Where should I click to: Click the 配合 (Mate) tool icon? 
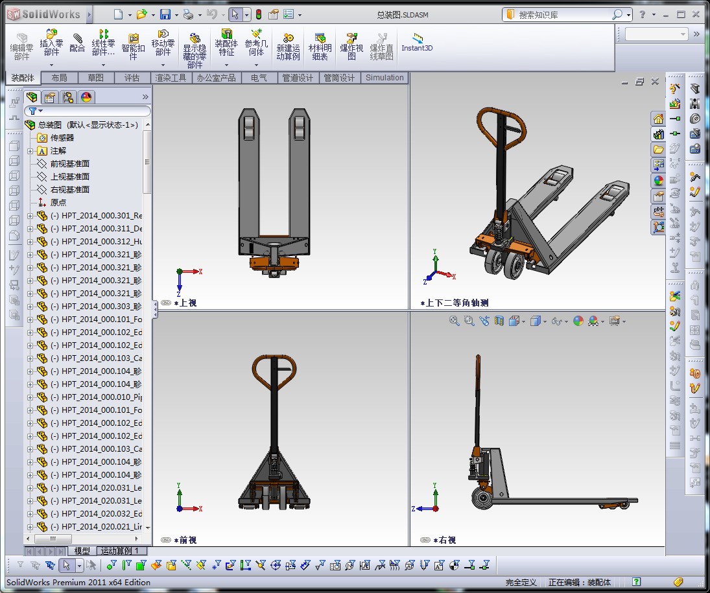[x=77, y=43]
